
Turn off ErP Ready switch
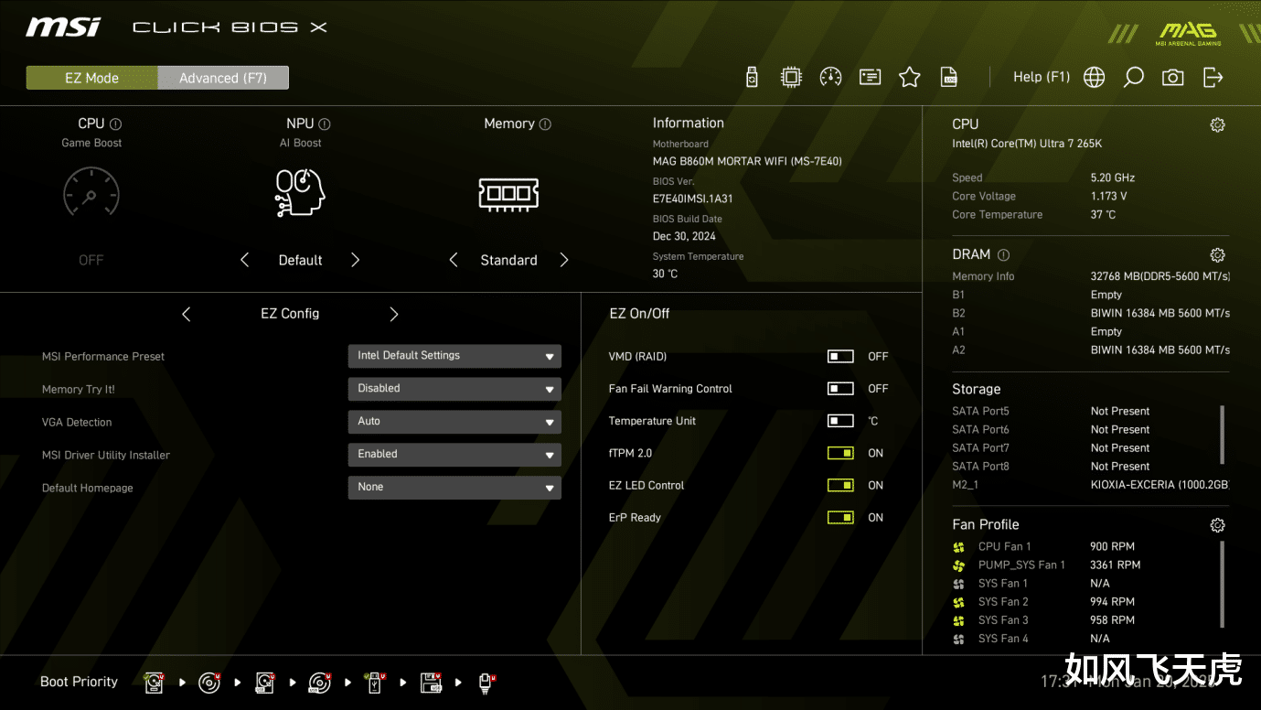coord(840,517)
